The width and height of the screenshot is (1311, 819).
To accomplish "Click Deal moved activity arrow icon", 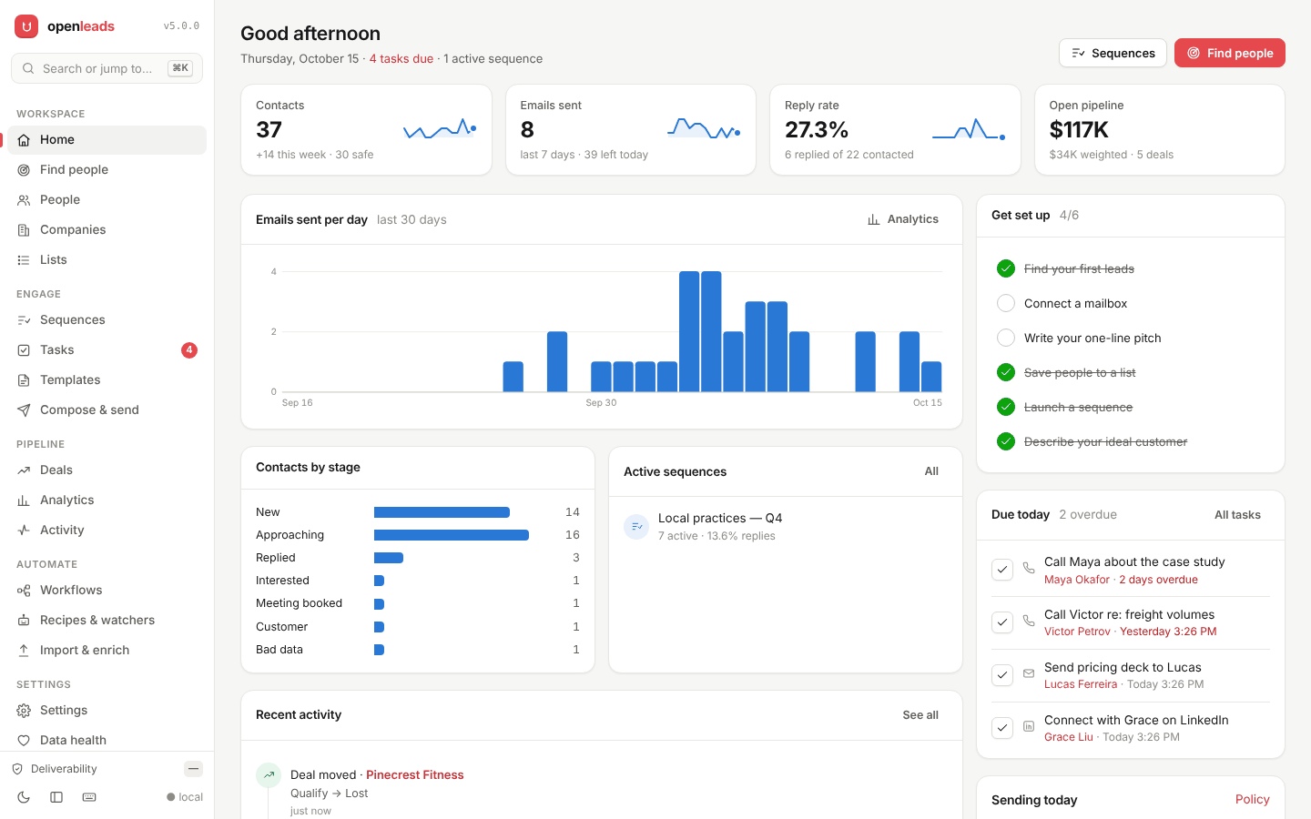I will [269, 775].
